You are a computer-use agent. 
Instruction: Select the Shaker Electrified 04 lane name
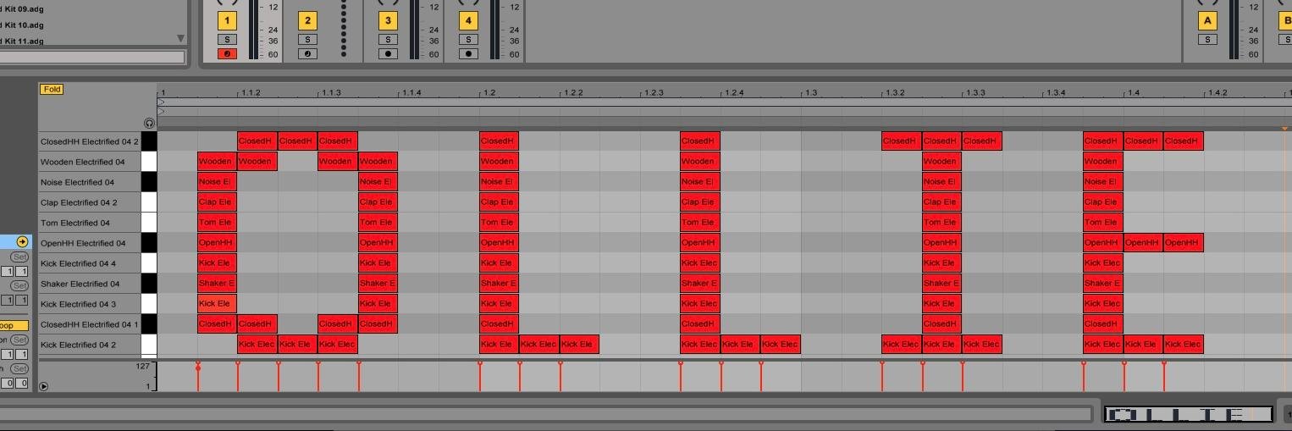(x=80, y=284)
